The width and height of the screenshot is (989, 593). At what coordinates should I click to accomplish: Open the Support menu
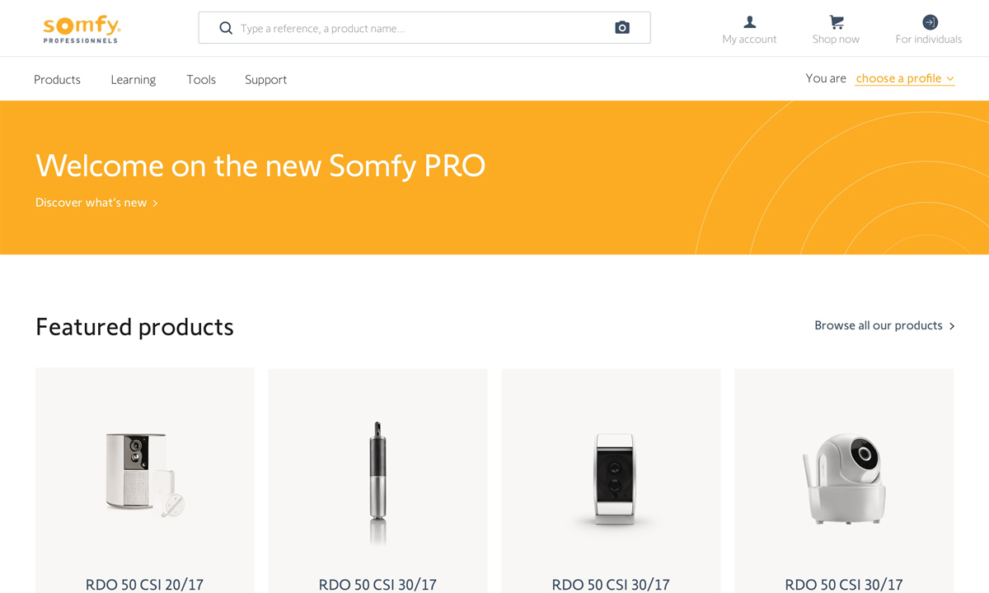265,79
